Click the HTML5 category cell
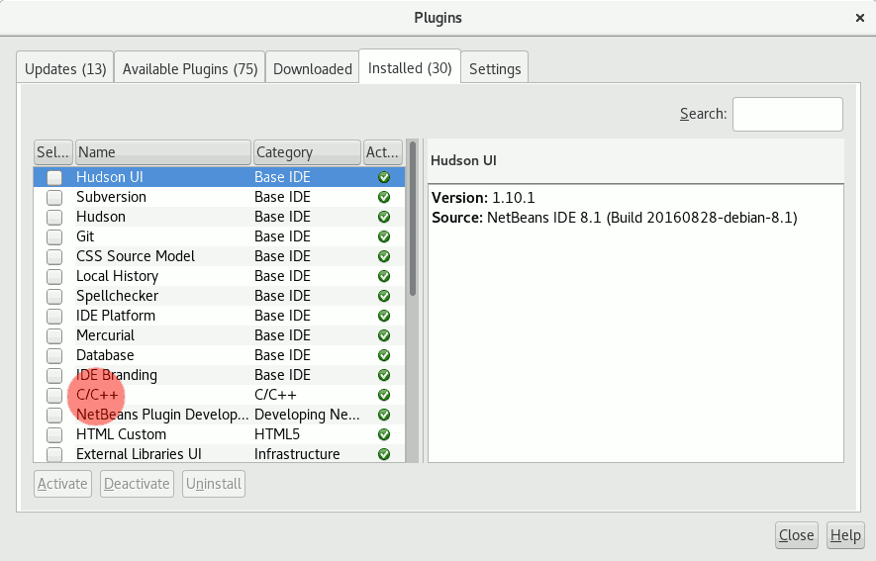This screenshot has height=561, width=876. coord(277,434)
